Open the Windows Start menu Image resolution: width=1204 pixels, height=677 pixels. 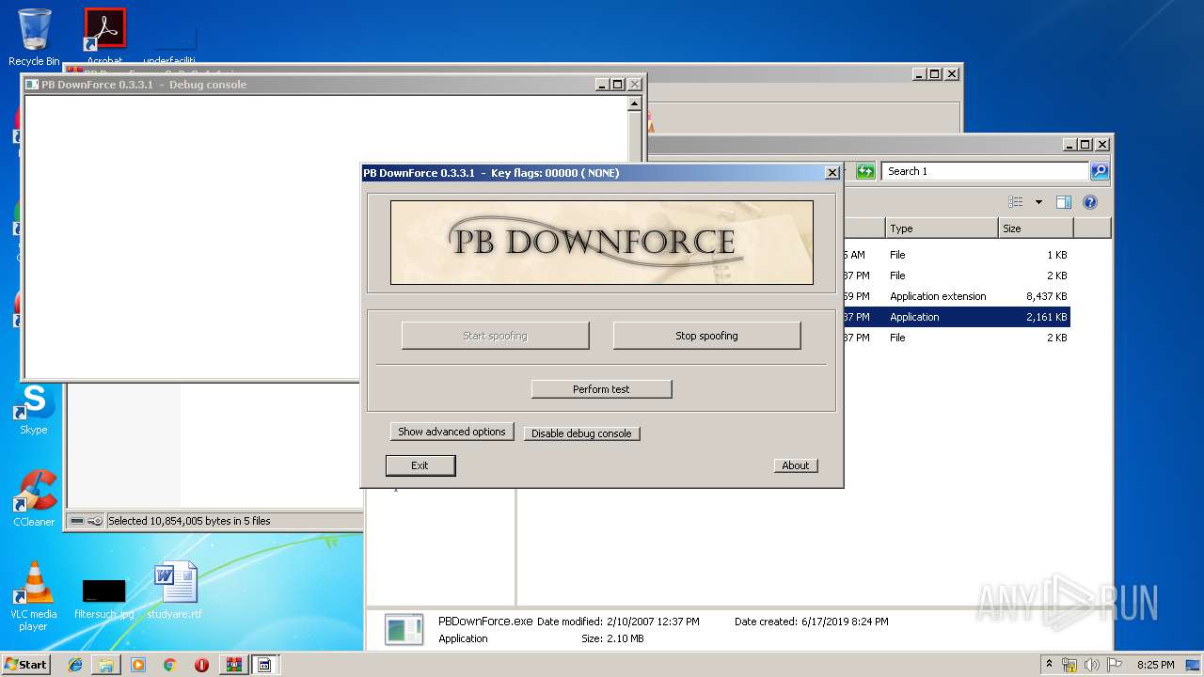(x=25, y=665)
